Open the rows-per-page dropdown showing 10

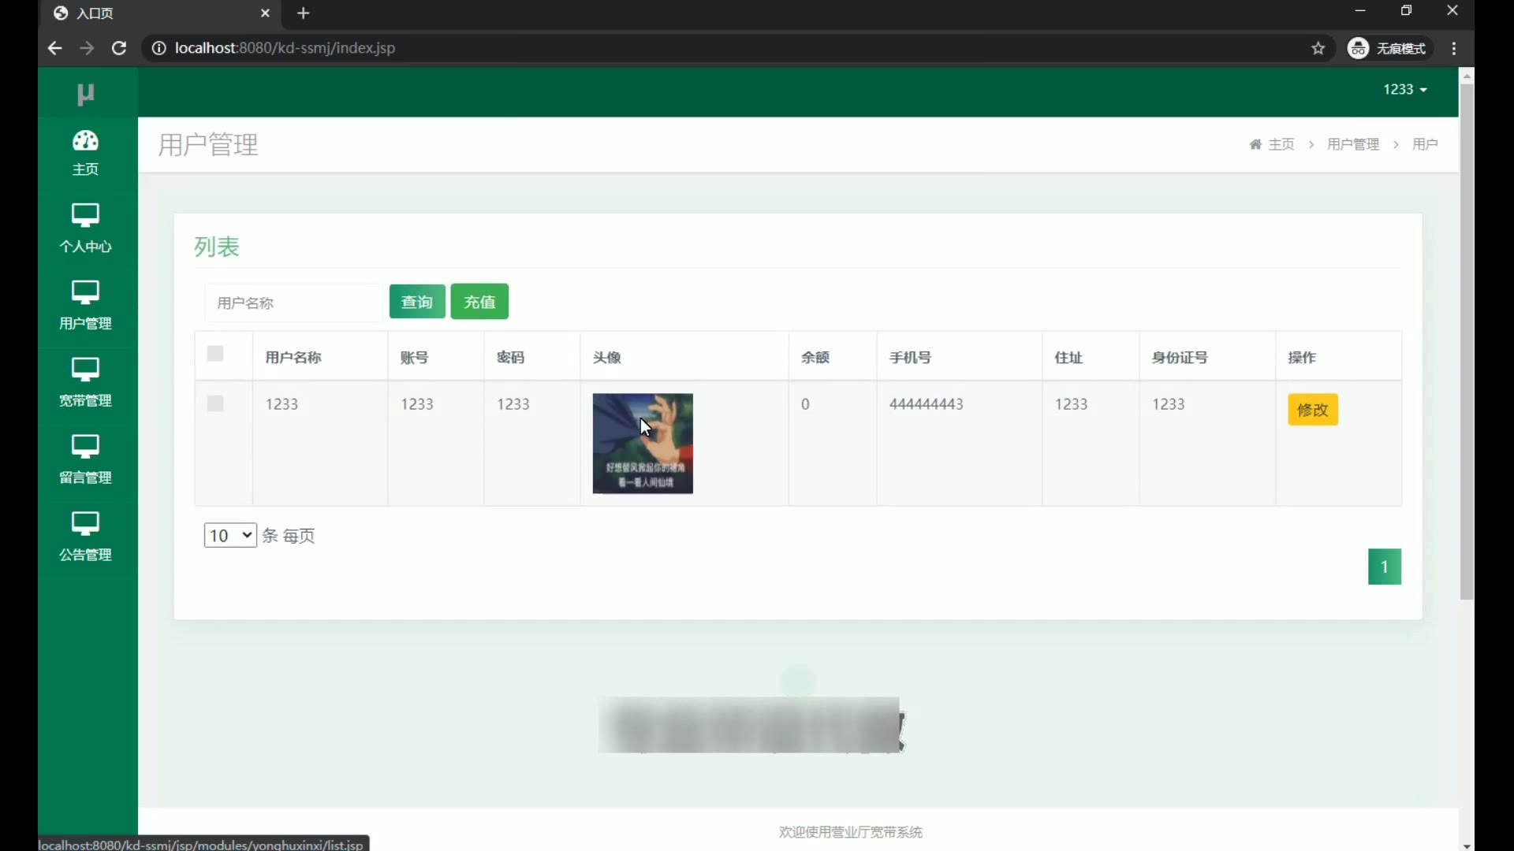click(x=229, y=536)
